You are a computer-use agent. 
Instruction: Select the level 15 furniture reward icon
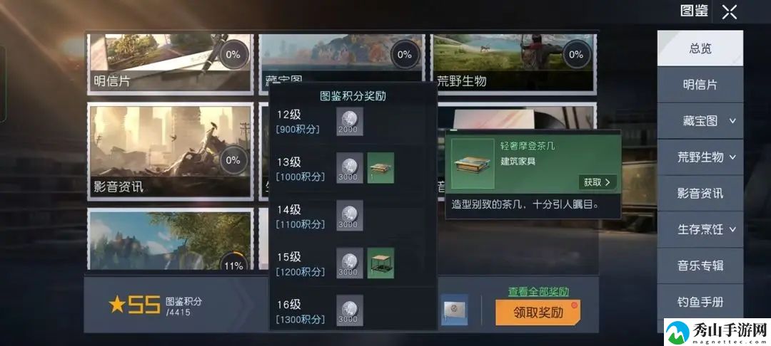(381, 263)
